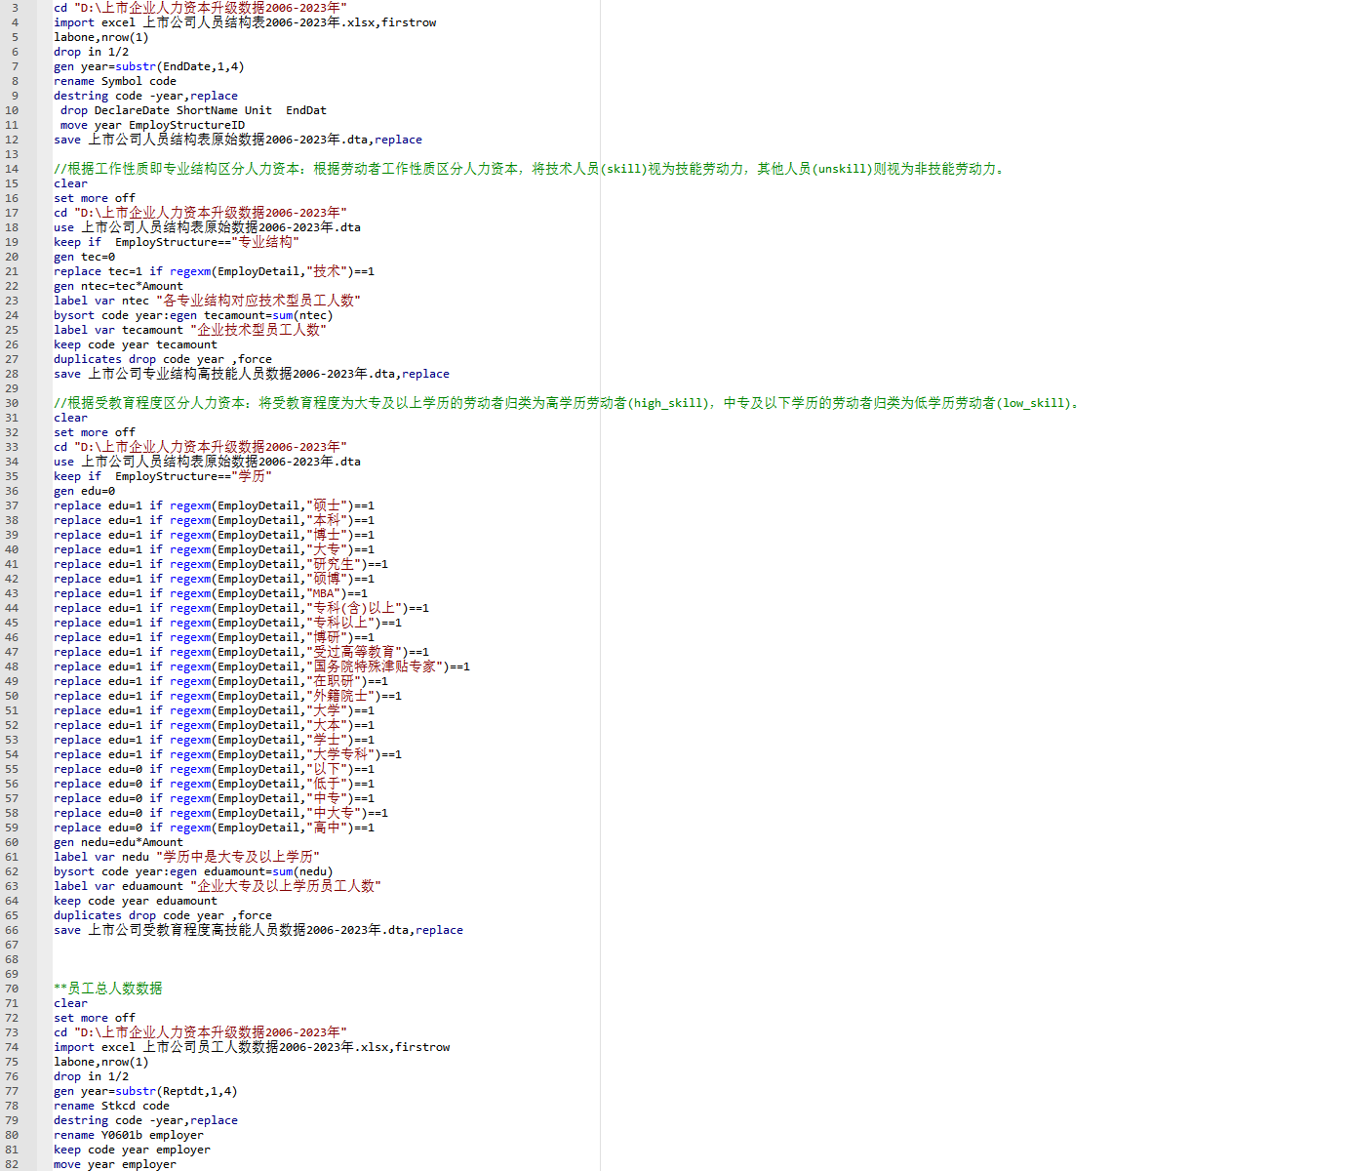The height and width of the screenshot is (1171, 1350).
Task: Click the line matching "专科(含)以上"
Action: (x=241, y=608)
